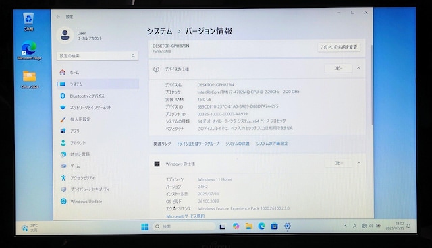Collapse the Windows の仕様 section chevron

click(358, 163)
